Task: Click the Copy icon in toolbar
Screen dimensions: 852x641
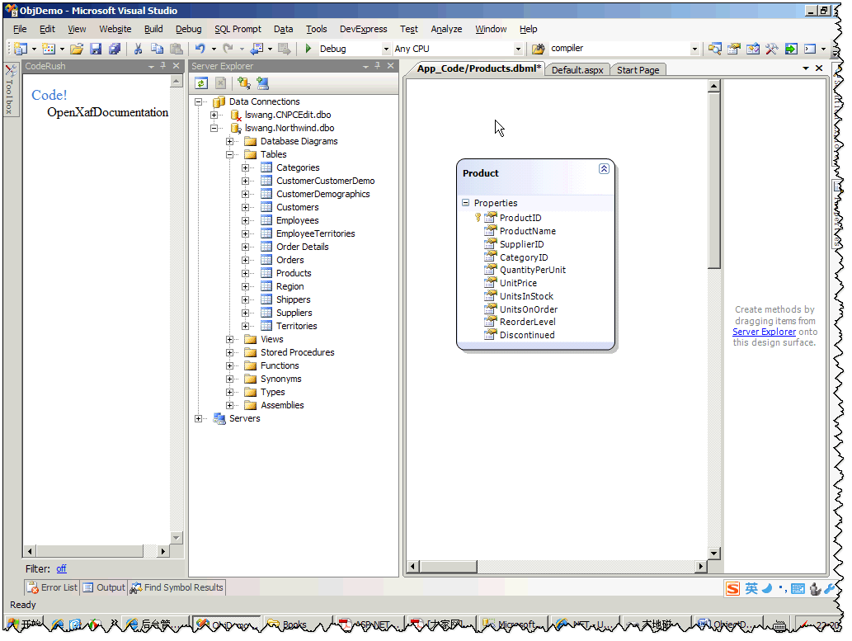Action: click(157, 49)
